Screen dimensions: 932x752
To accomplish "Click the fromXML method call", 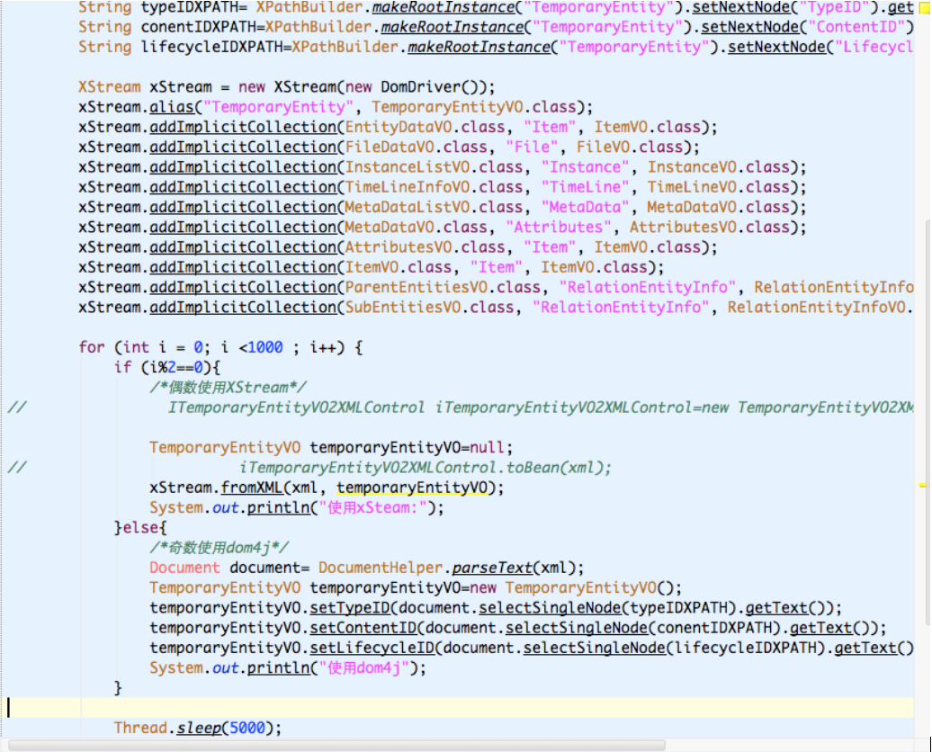I will [252, 488].
